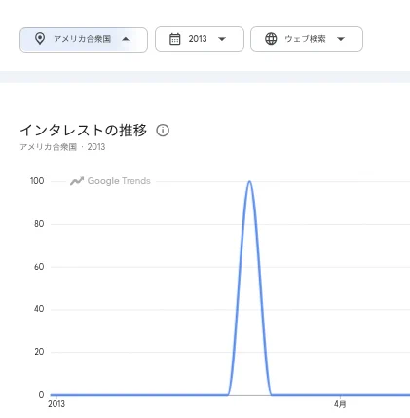Click the 20 label on the y-axis
Viewport: 410px width, 418px height.
(x=39, y=352)
